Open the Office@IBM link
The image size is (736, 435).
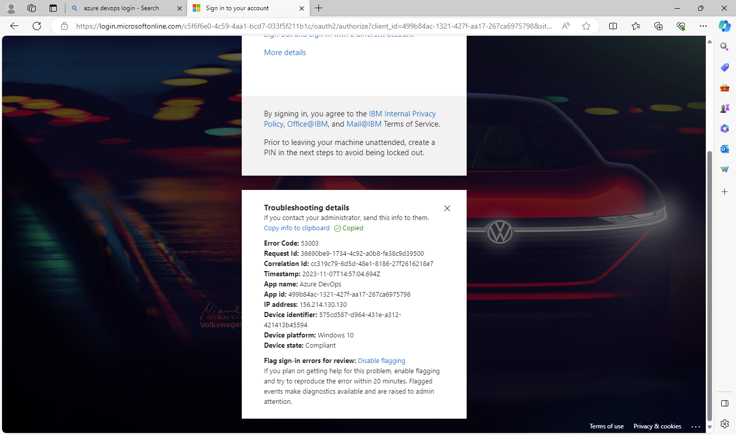pos(307,124)
